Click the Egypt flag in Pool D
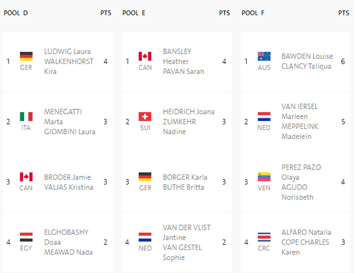Viewport: 354px width, 273px height. click(26, 237)
